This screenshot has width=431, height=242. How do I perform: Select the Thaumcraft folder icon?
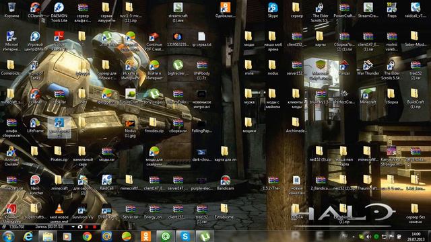point(368,183)
